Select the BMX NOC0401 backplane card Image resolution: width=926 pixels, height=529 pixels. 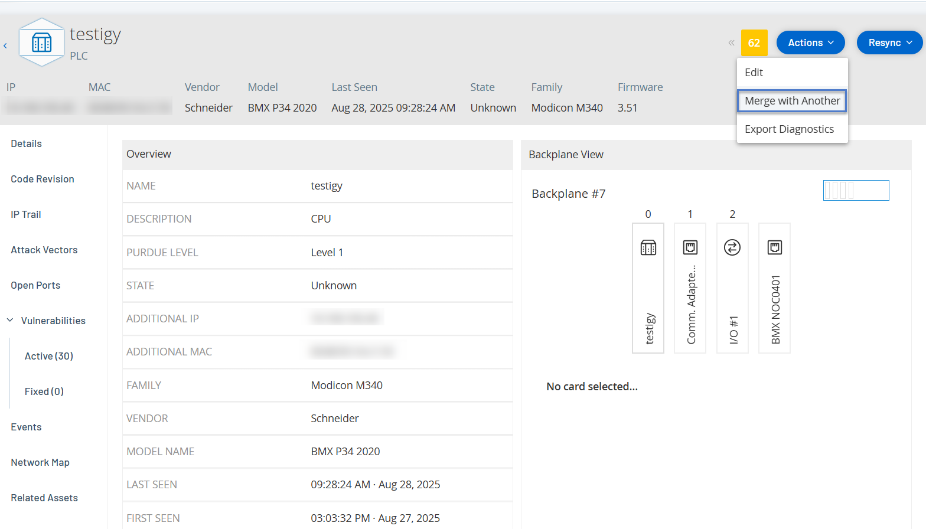(x=774, y=288)
